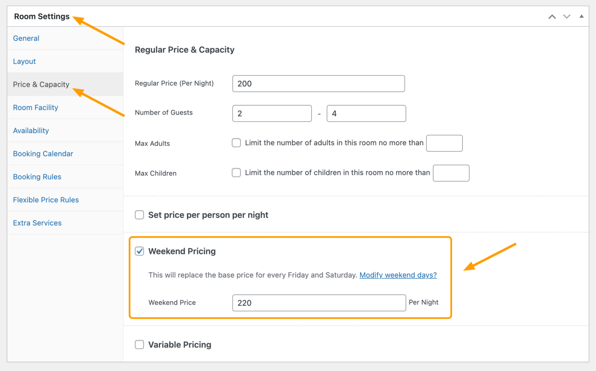Enable the Max Children limit
The image size is (596, 371).
pyautogui.click(x=236, y=172)
